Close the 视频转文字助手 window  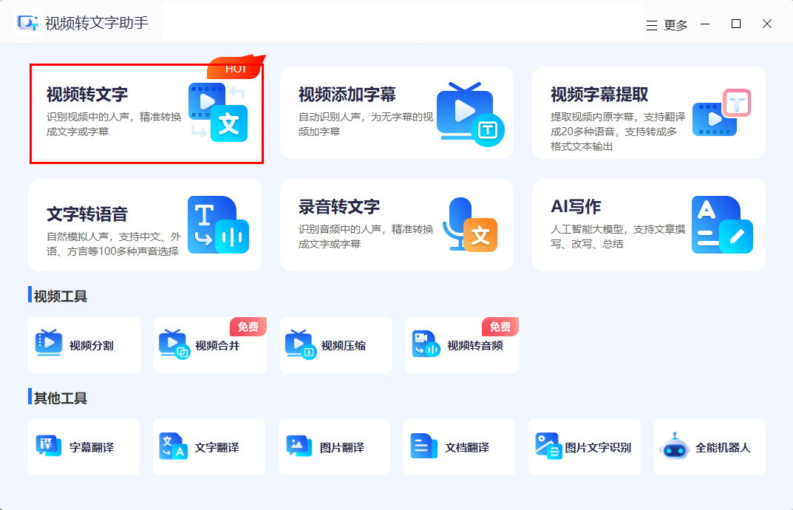point(767,24)
